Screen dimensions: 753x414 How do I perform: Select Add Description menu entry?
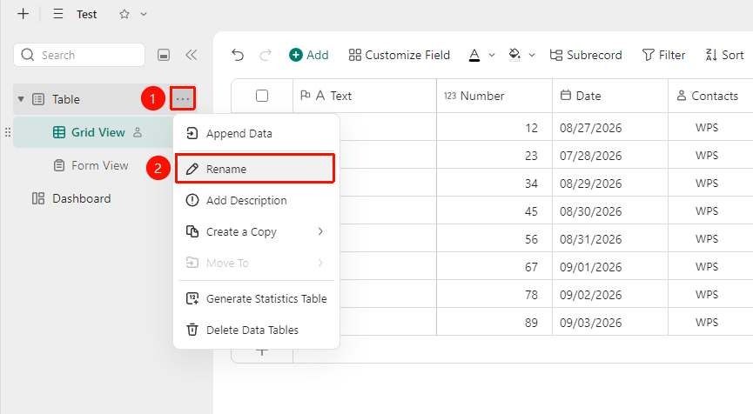point(256,201)
